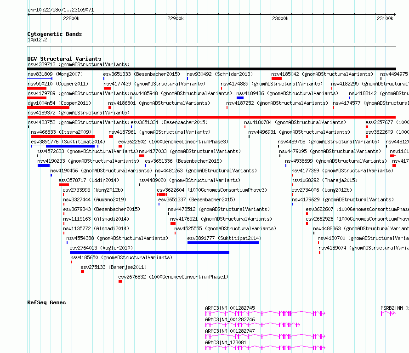Click the chr10:22758071..23109071 coordinate label
This screenshot has width=409, height=353.
pos(61,10)
